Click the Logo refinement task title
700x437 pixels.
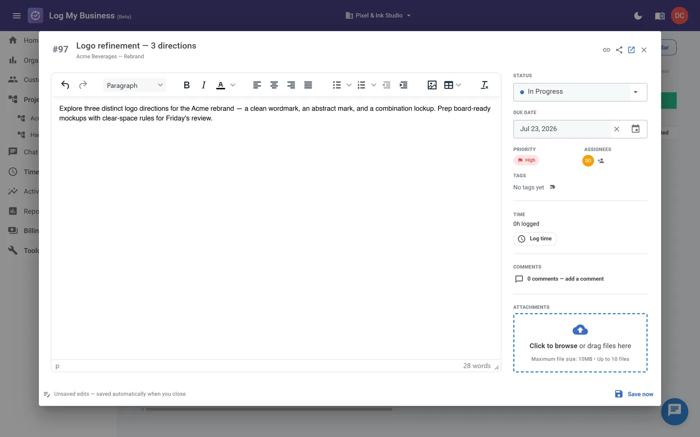136,45
